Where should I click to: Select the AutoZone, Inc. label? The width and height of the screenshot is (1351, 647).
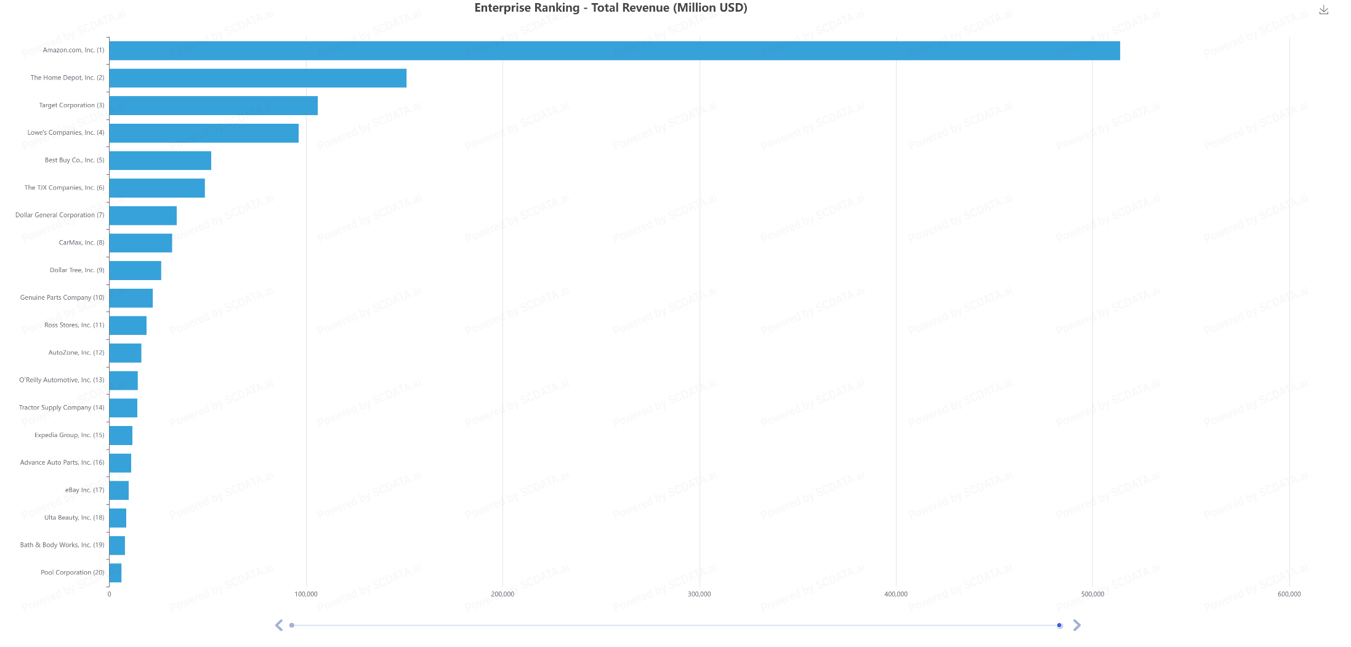point(76,353)
